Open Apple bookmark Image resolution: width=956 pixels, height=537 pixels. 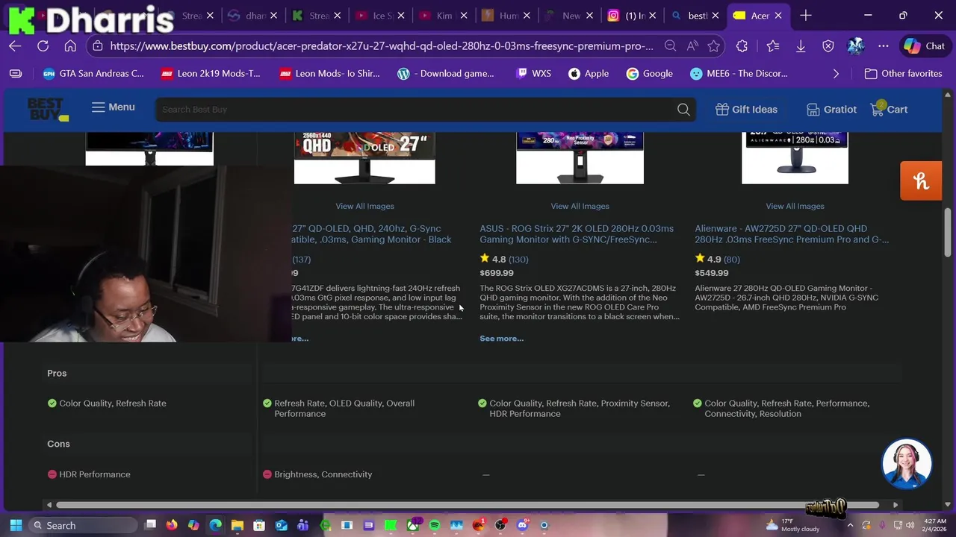tap(589, 74)
